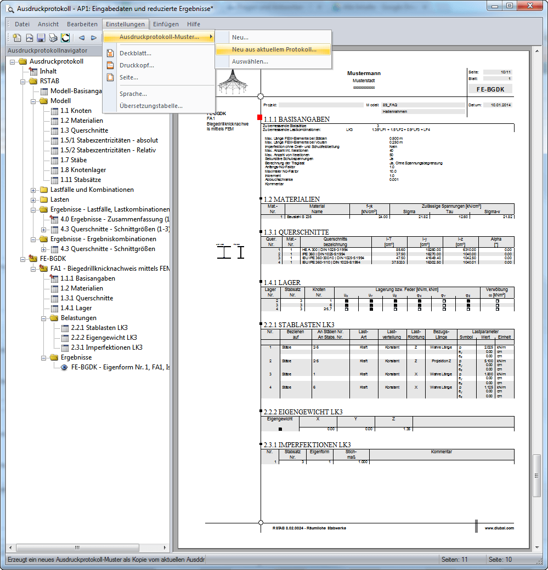This screenshot has width=548, height=570.
Task: Click the FE-BGDK folder icon
Action: (33, 259)
